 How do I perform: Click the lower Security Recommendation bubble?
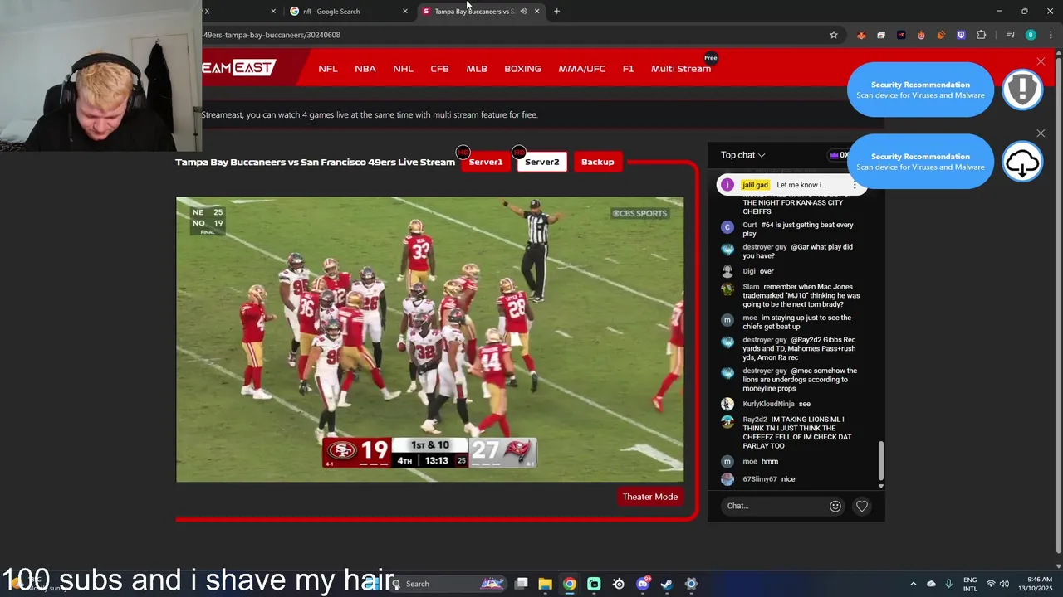click(920, 162)
